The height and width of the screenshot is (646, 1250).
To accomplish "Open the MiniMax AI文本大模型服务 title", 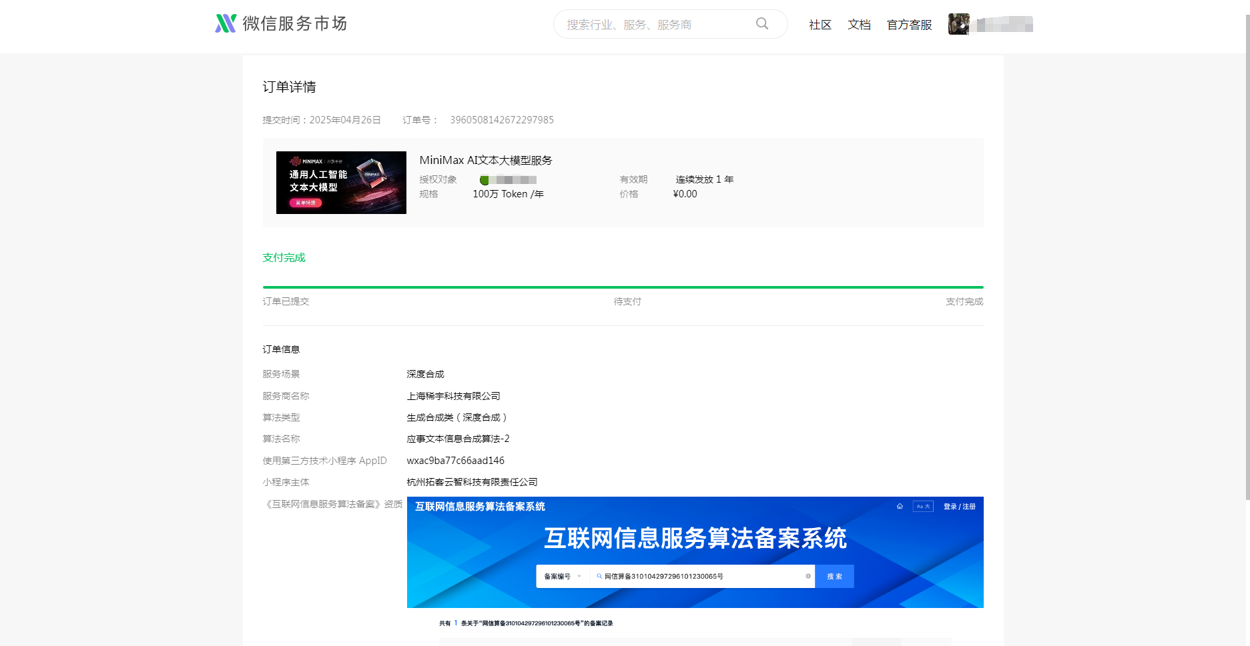I will pos(485,160).
